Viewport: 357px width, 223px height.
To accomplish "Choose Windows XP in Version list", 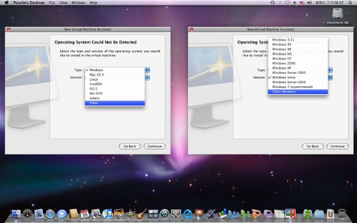I will (298, 68).
